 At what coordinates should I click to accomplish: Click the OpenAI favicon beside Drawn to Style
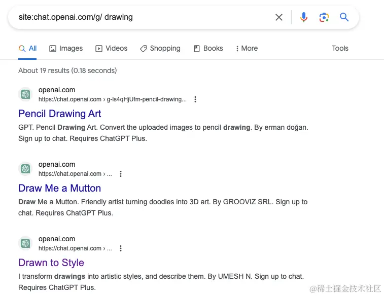pyautogui.click(x=25, y=243)
